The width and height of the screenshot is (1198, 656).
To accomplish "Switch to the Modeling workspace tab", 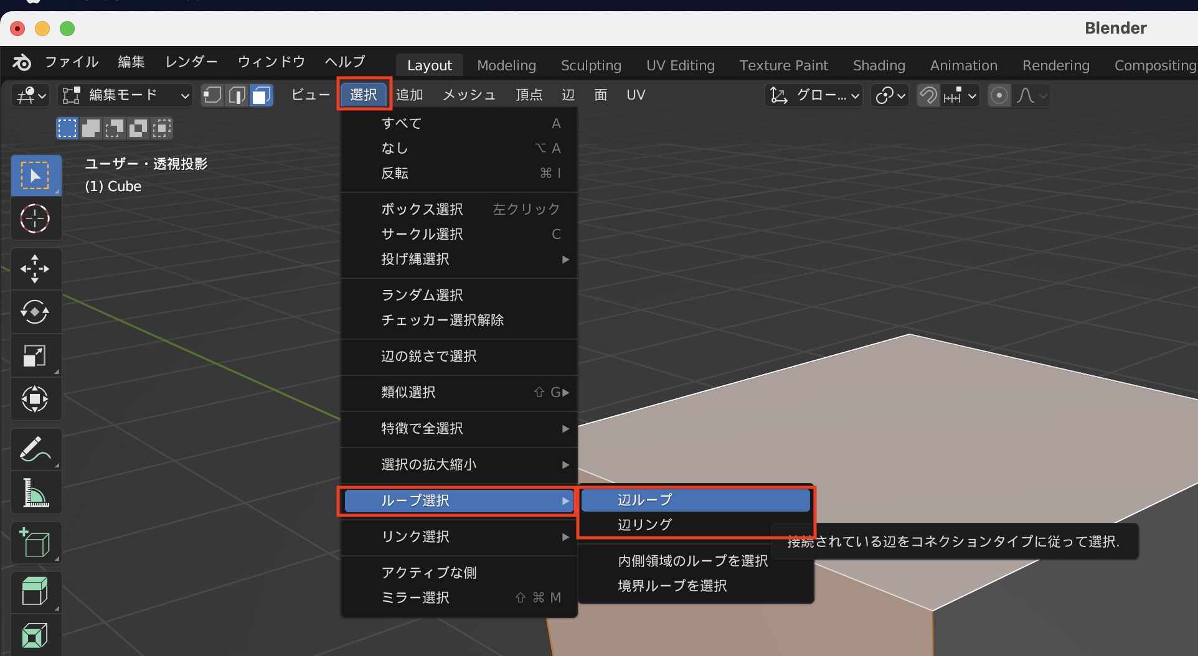I will 506,65.
